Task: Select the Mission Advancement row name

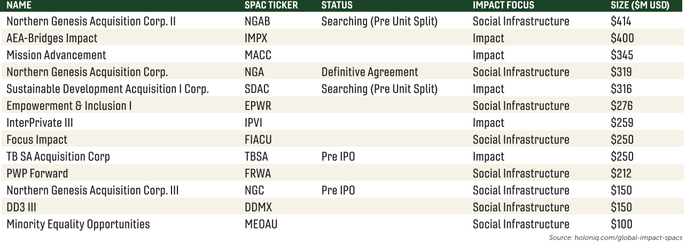Action: (56, 55)
